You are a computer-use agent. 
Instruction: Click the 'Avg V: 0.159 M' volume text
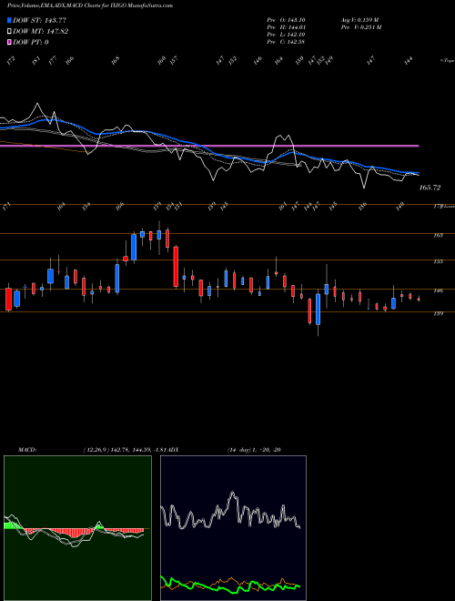360,20
